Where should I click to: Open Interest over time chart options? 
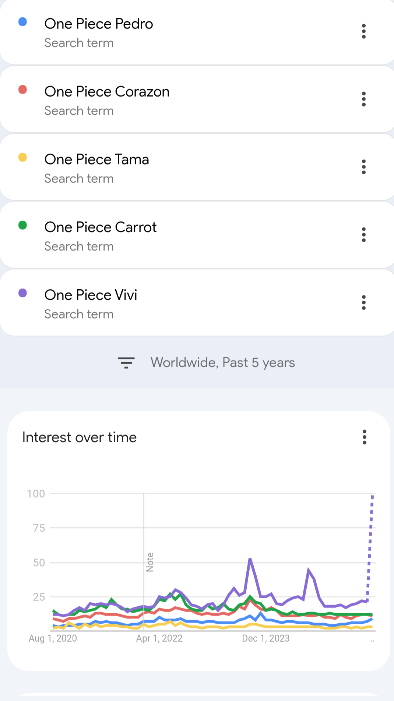[364, 437]
